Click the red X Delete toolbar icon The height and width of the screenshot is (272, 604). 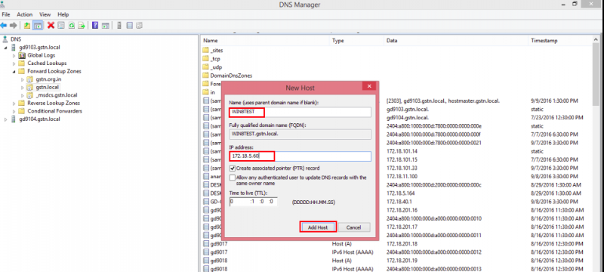pyautogui.click(x=51, y=26)
